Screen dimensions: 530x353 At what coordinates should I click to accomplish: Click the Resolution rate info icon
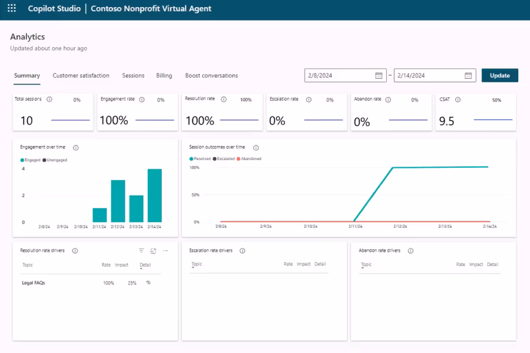[224, 99]
